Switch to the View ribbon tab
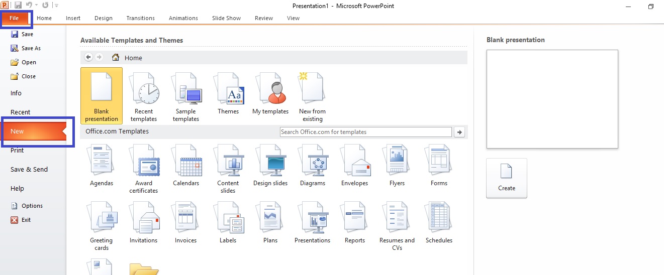 (293, 18)
